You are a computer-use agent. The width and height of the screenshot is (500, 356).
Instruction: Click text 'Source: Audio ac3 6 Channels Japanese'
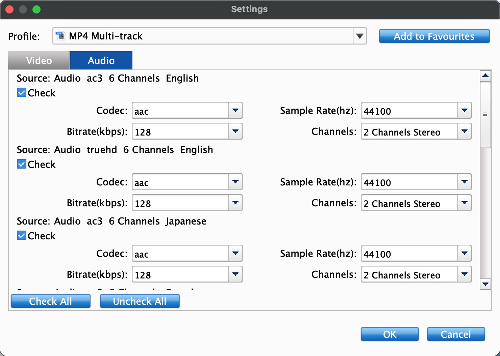111,221
